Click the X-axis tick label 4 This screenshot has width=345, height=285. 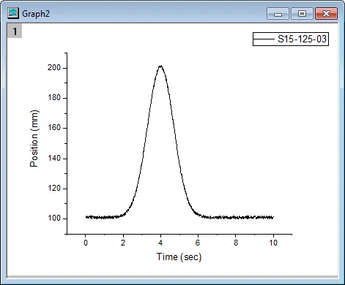160,243
